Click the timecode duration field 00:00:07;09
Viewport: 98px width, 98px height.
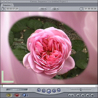click(x=12, y=9)
